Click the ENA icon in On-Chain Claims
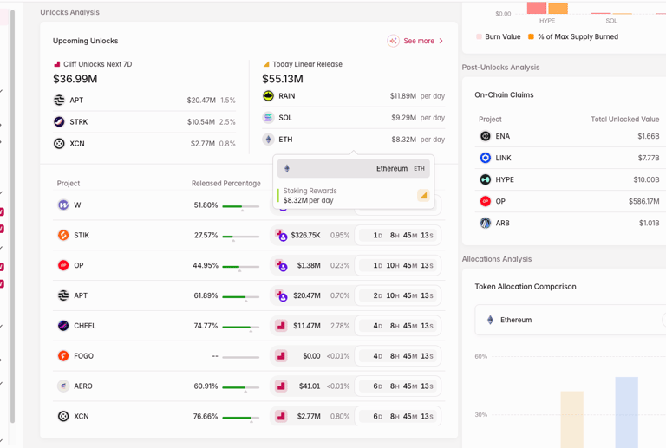 [485, 136]
